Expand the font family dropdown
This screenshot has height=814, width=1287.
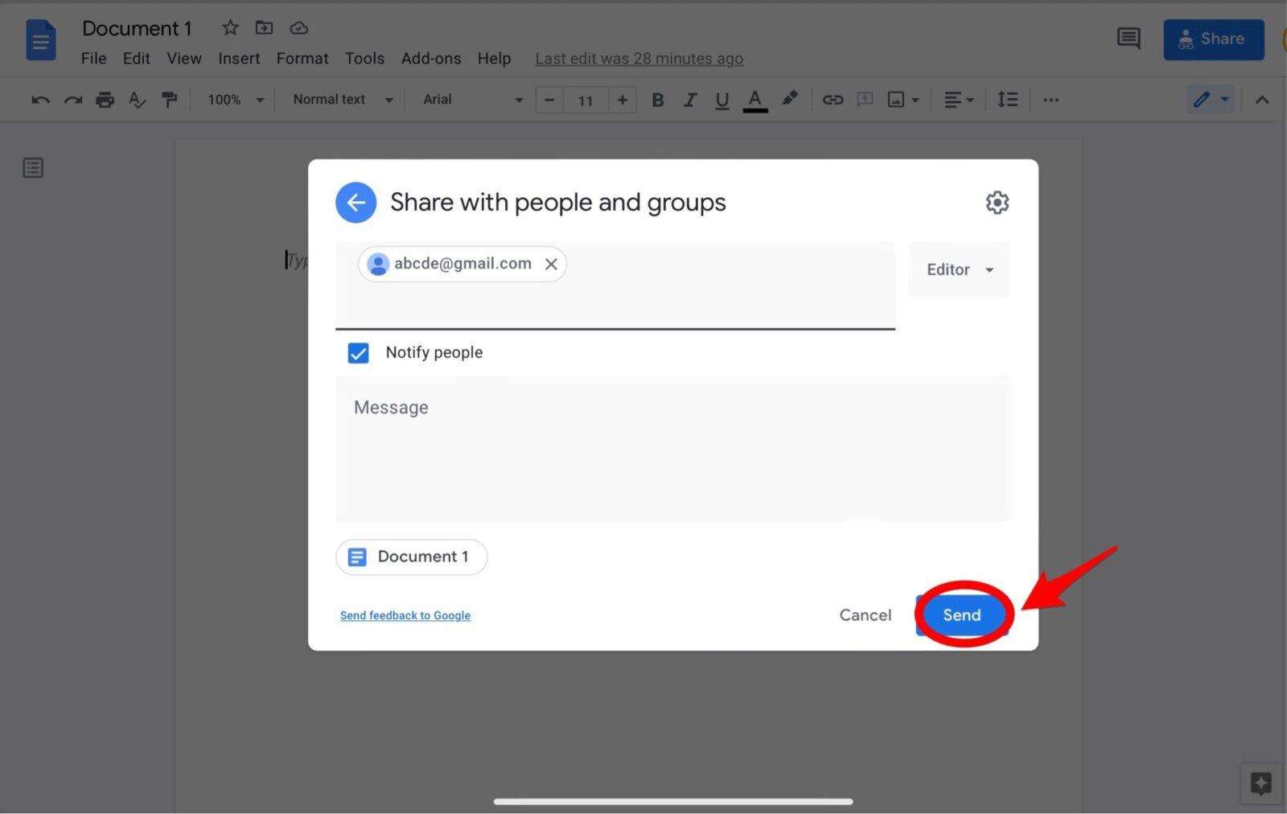click(471, 99)
